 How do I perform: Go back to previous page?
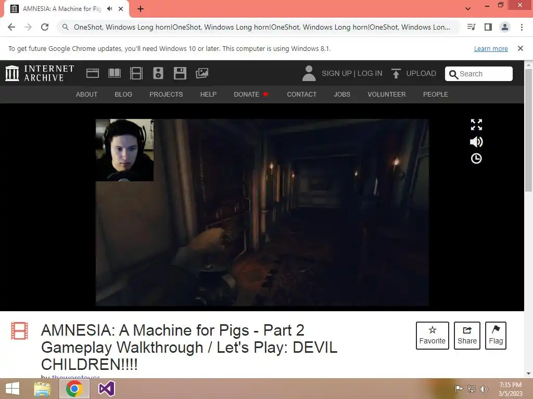[x=11, y=27]
